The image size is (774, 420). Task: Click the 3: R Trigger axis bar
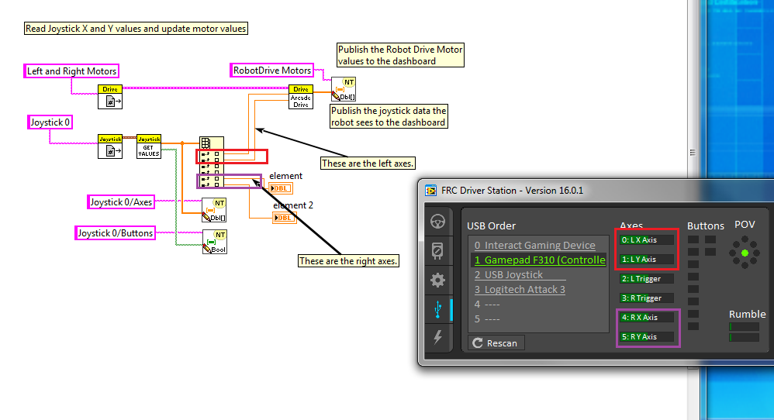(x=647, y=298)
